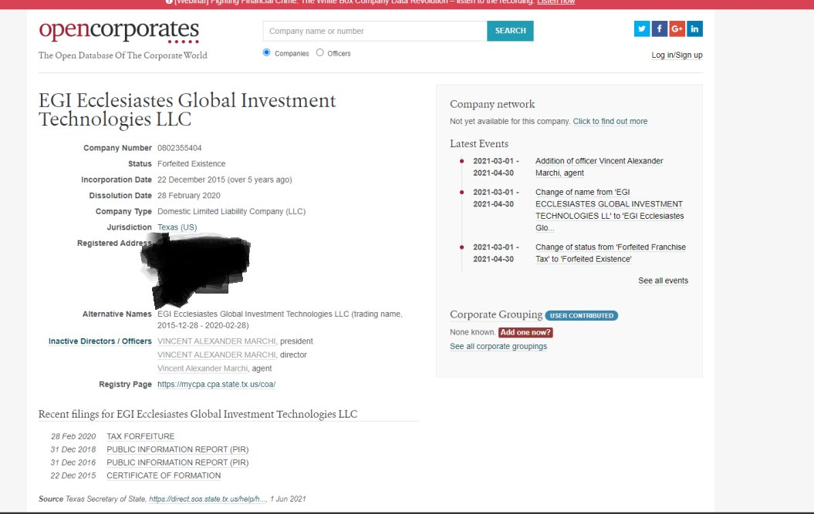The width and height of the screenshot is (814, 514).
Task: Follow the Listen now banner link
Action: [x=556, y=2]
